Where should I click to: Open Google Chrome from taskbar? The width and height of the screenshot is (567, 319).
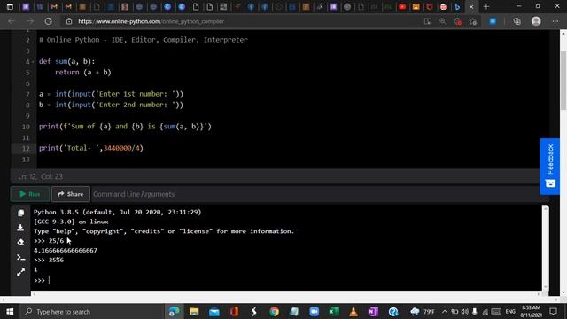[274, 311]
